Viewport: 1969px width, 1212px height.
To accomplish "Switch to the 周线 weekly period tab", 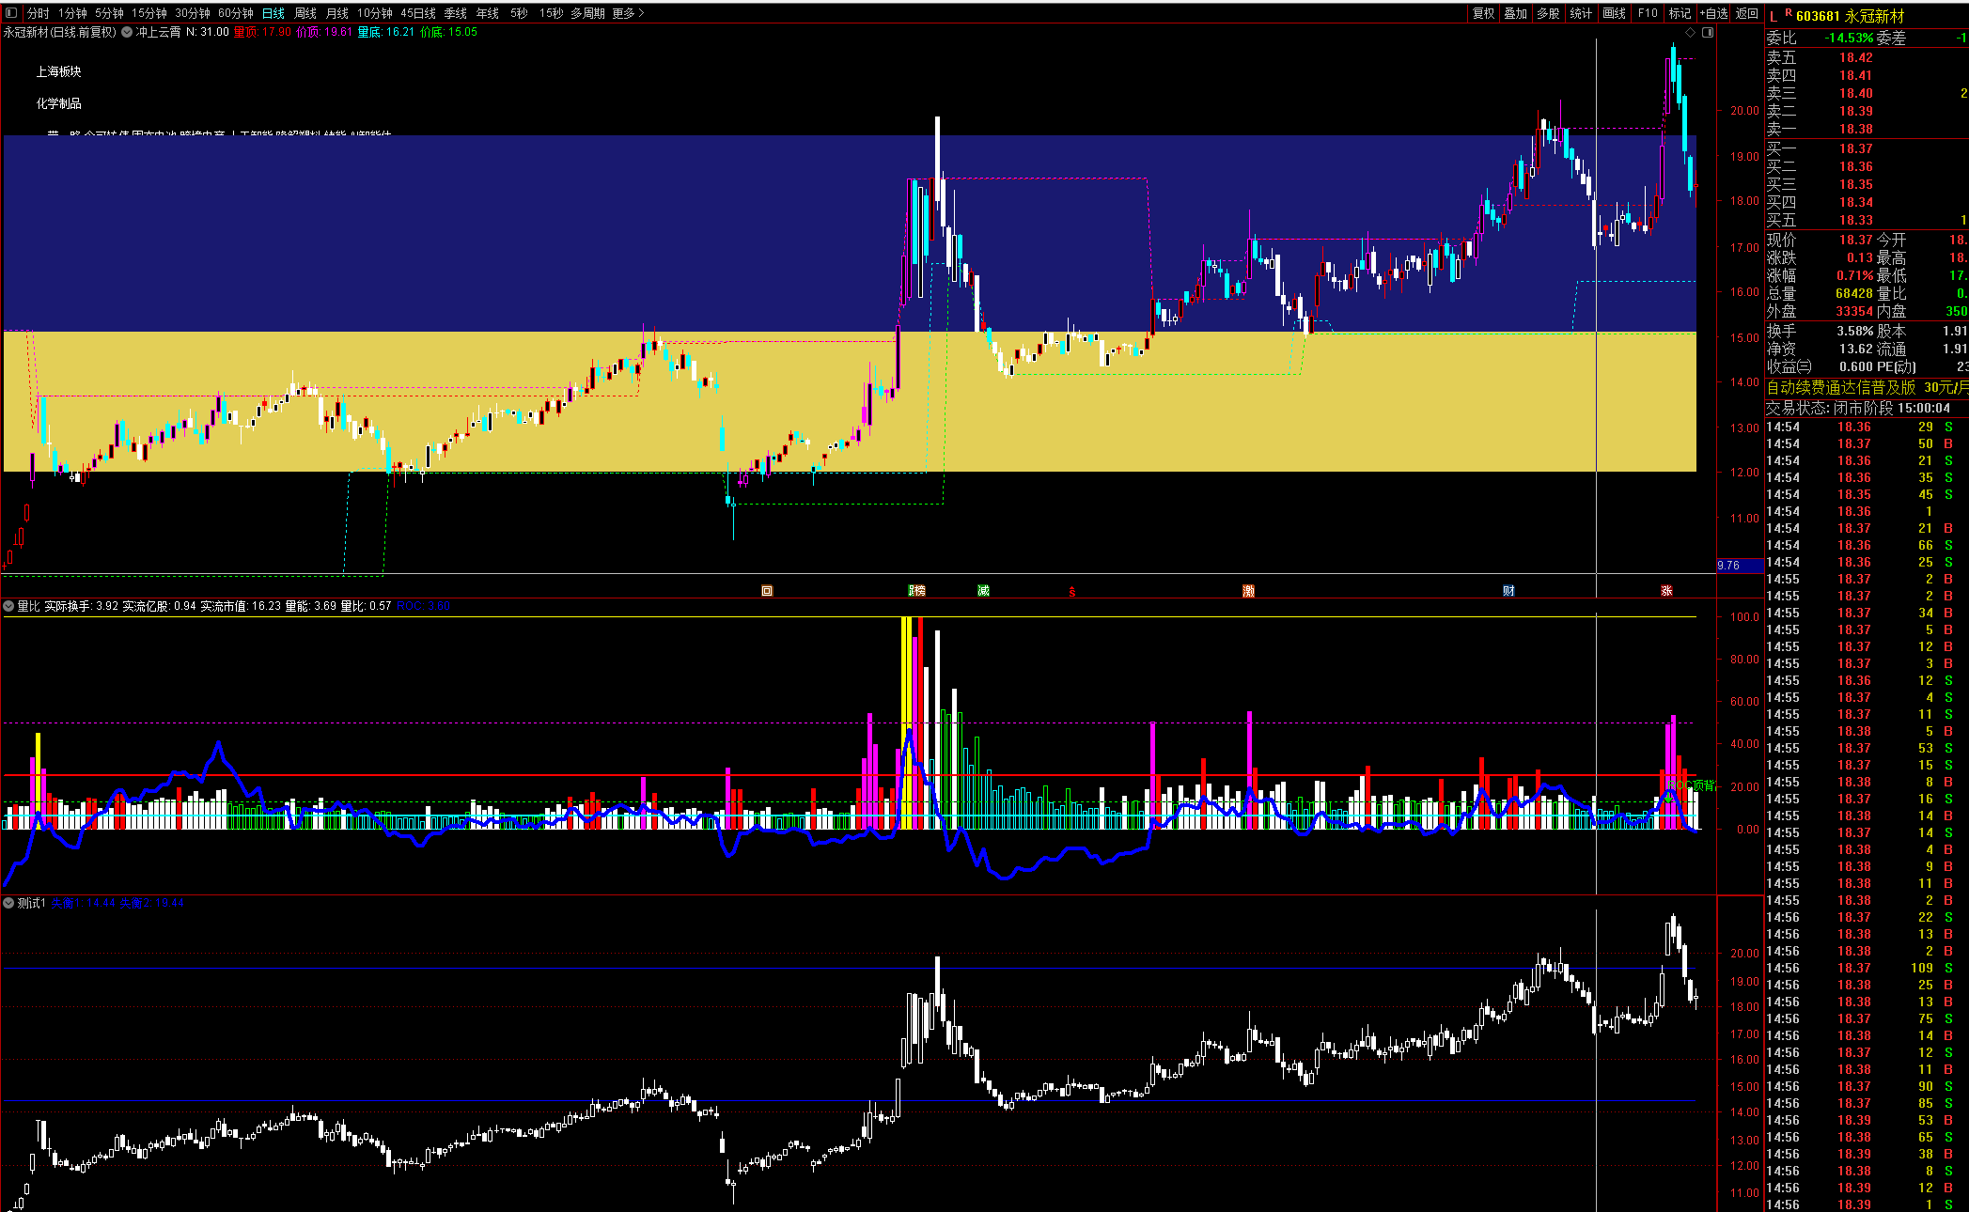I will (x=305, y=13).
